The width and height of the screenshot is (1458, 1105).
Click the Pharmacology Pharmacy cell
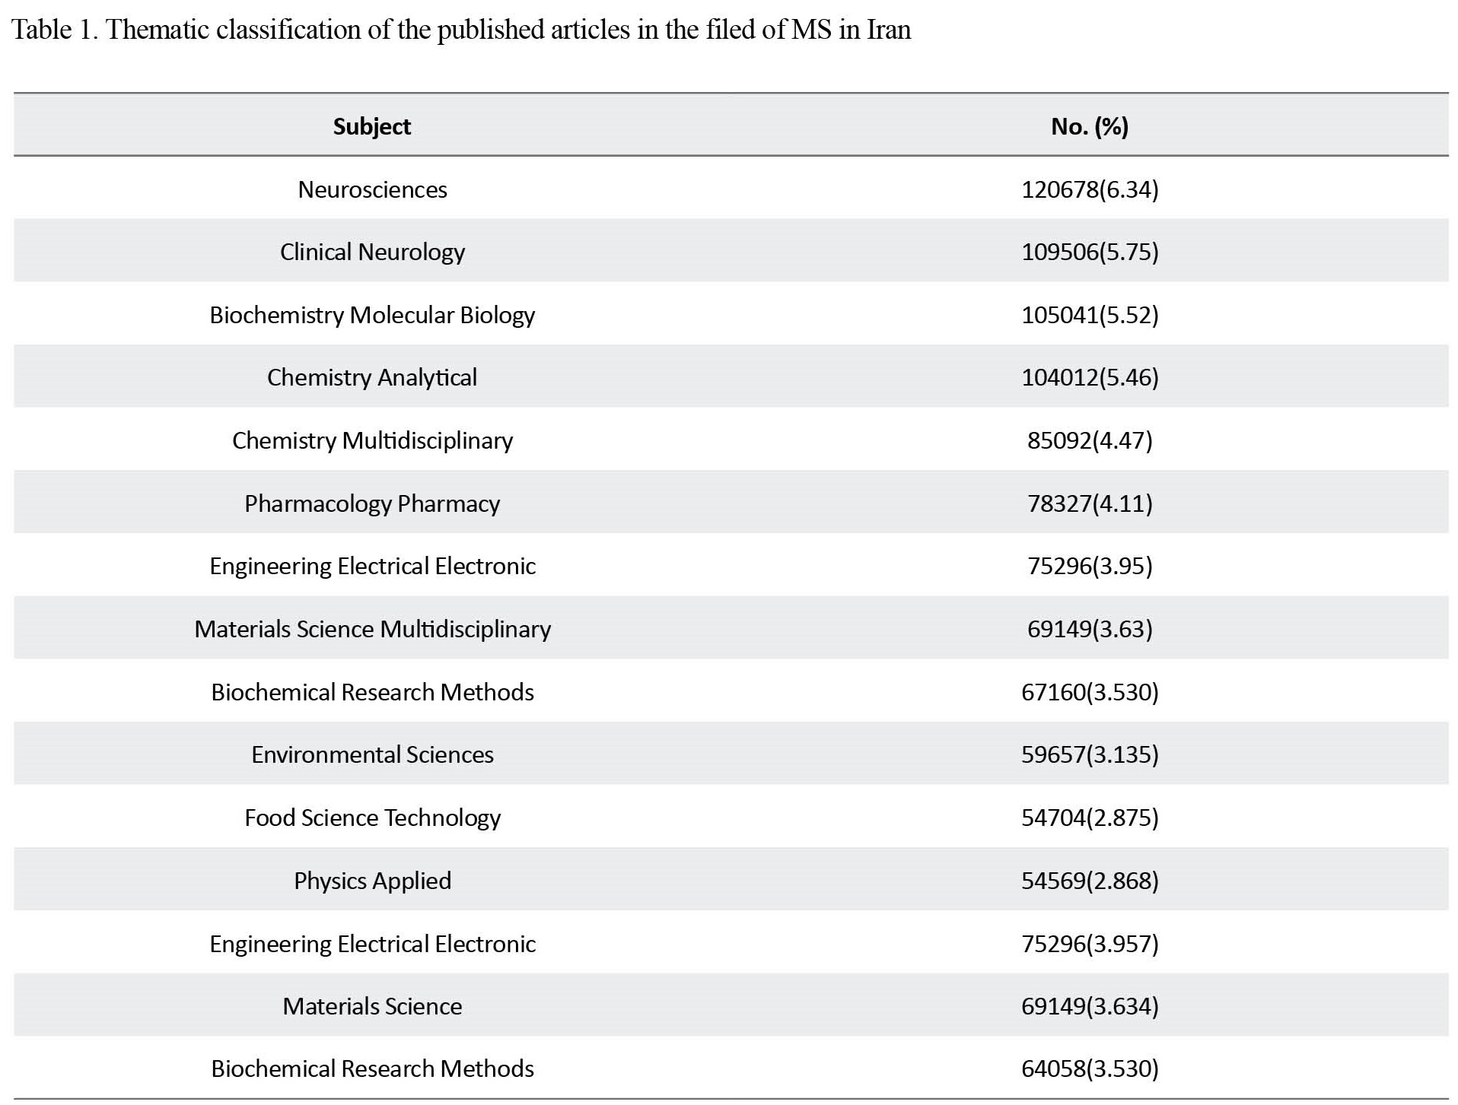pos(372,503)
